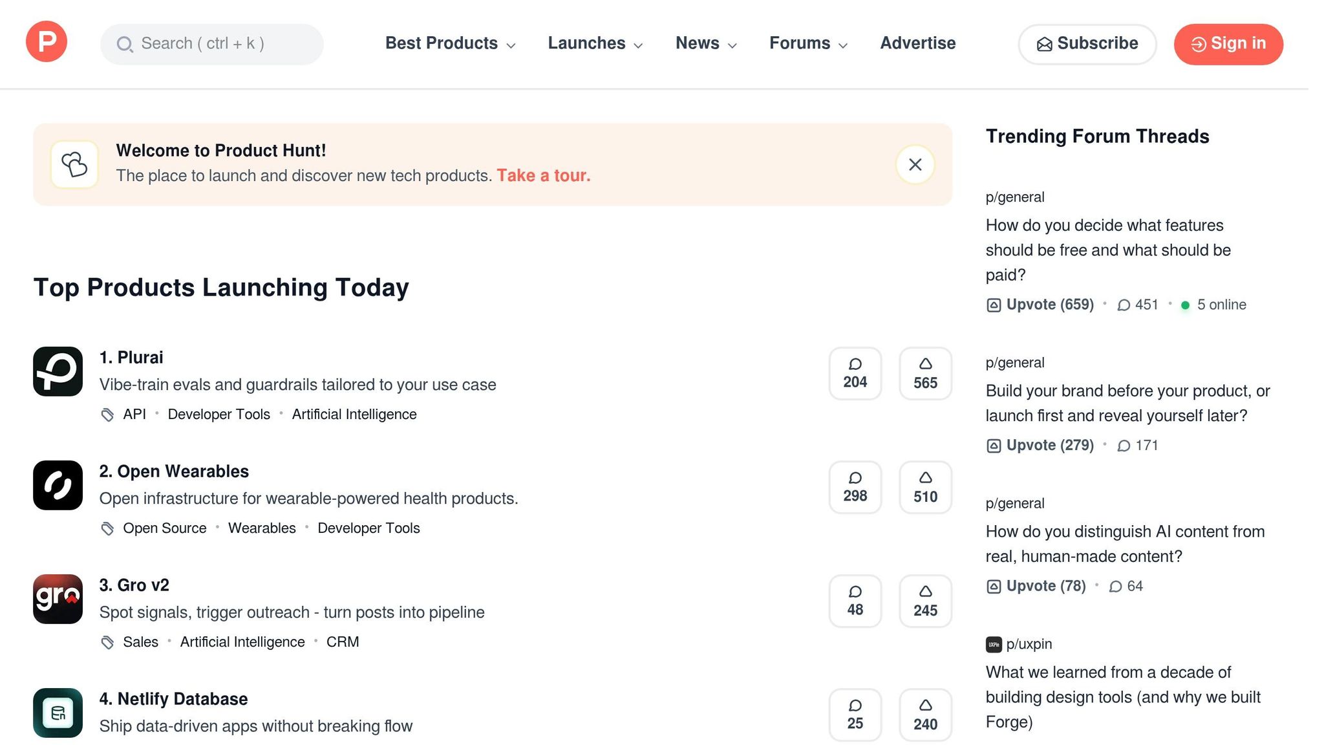Open the Forums menu
1324x745 pixels.
tap(807, 43)
